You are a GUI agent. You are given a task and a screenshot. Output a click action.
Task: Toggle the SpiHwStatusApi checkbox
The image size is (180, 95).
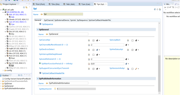[x=132, y=50]
